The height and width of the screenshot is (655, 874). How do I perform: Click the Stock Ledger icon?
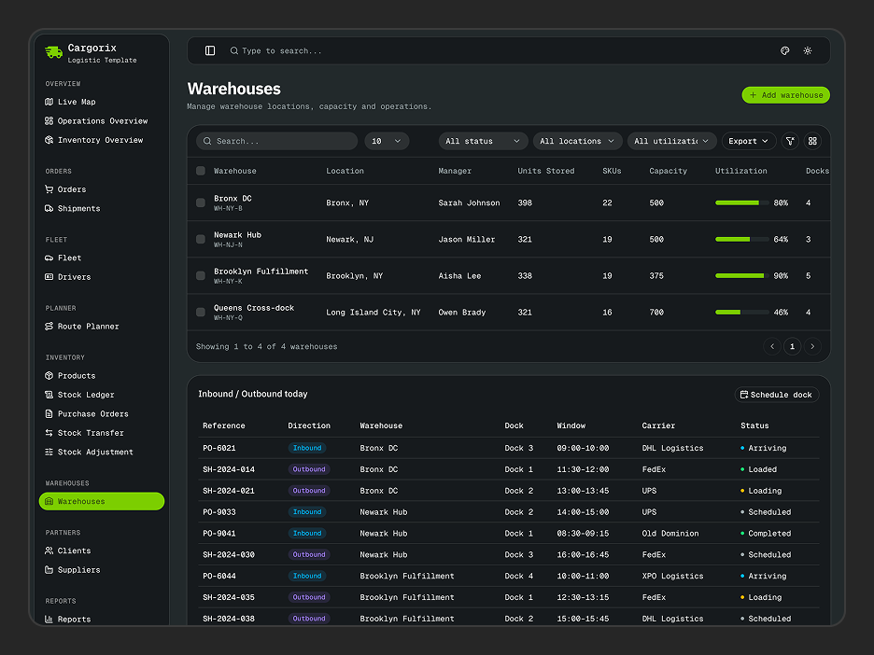pyautogui.click(x=49, y=395)
